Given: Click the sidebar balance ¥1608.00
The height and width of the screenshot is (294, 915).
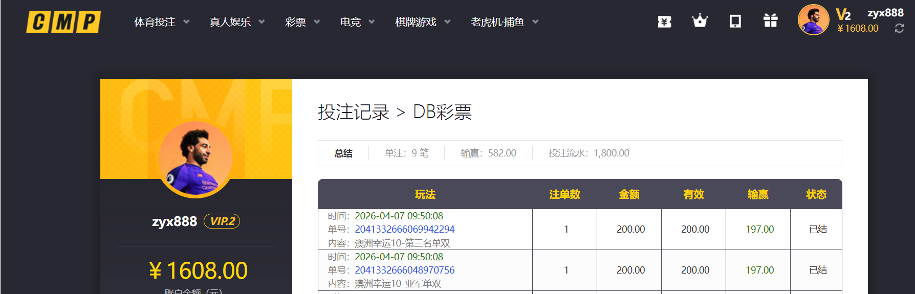Looking at the screenshot, I should (198, 270).
